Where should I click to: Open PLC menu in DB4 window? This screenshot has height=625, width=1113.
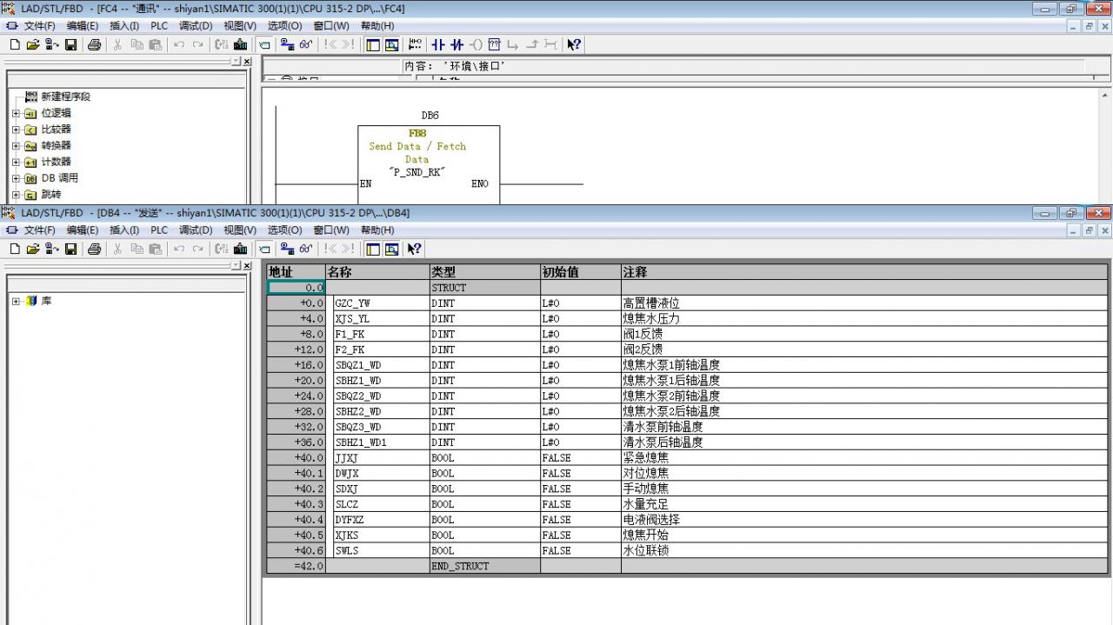pos(159,230)
